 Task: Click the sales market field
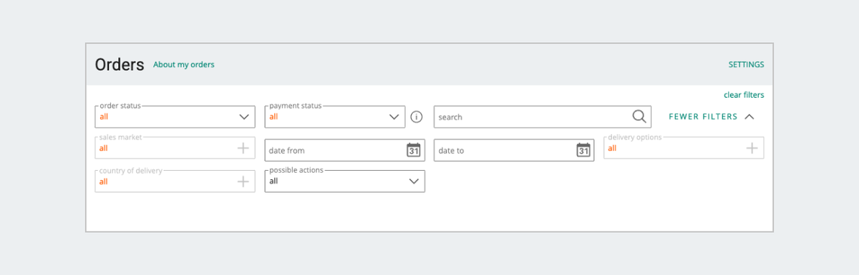point(175,148)
